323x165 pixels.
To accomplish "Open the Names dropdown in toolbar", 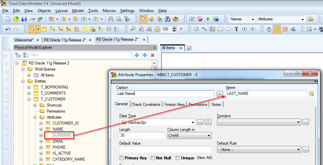I will tap(253, 19).
